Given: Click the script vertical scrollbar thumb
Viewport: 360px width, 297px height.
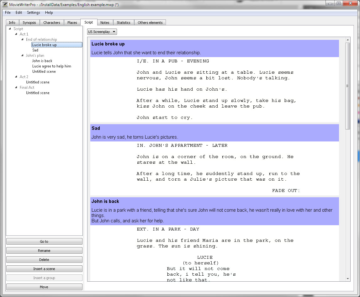Looking at the screenshot, I should [x=347, y=86].
